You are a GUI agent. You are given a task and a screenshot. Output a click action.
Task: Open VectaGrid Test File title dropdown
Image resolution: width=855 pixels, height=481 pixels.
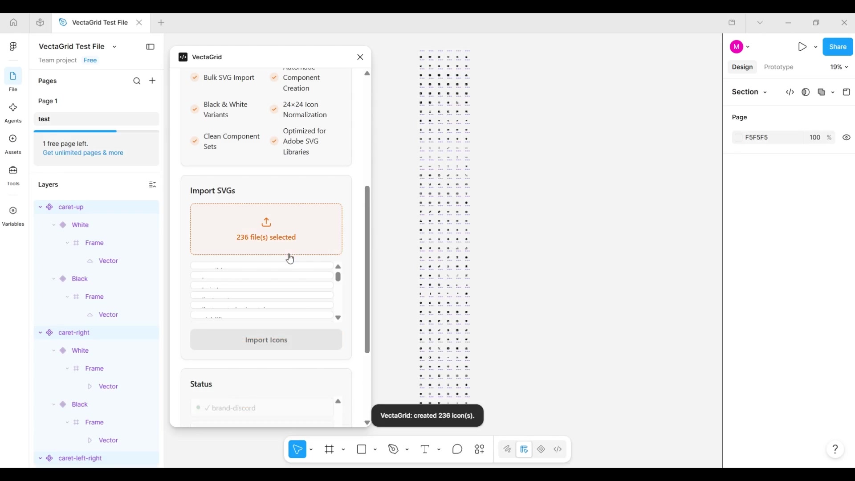point(114,47)
